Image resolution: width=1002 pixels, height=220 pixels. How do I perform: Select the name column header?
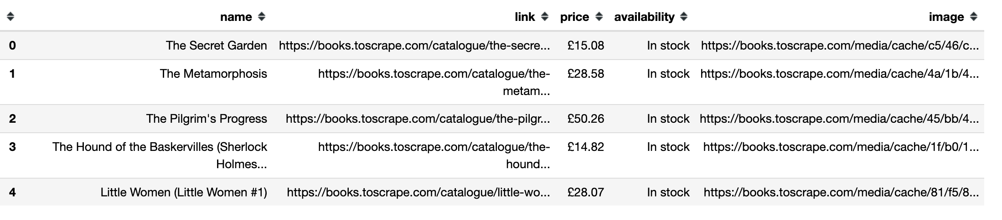[236, 17]
